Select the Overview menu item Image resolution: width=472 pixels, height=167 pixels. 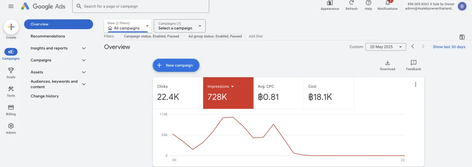tap(59, 24)
